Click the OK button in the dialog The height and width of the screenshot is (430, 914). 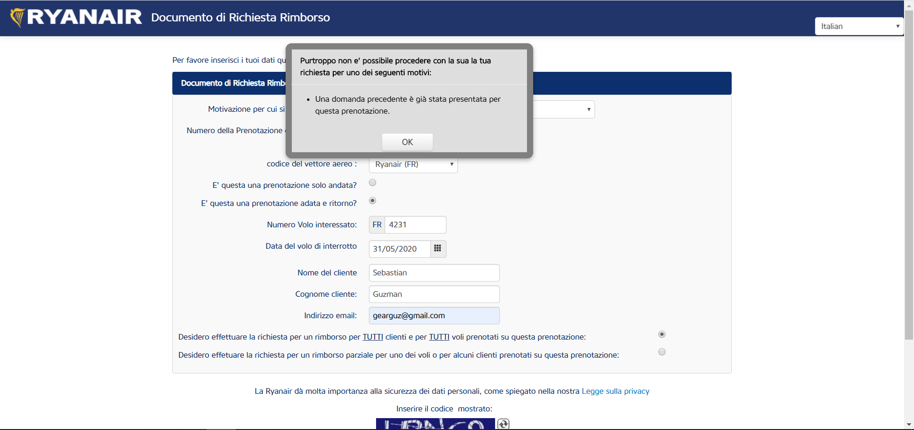tap(407, 142)
